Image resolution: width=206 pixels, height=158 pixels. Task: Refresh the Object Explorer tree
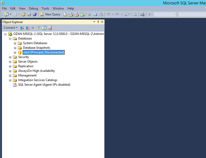tap(44, 28)
